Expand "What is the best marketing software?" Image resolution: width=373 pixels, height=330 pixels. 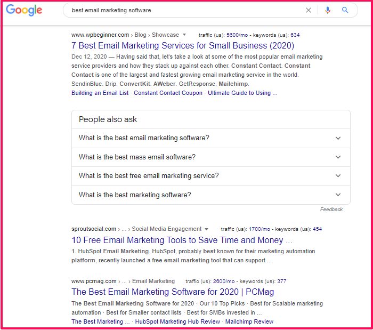(210, 195)
